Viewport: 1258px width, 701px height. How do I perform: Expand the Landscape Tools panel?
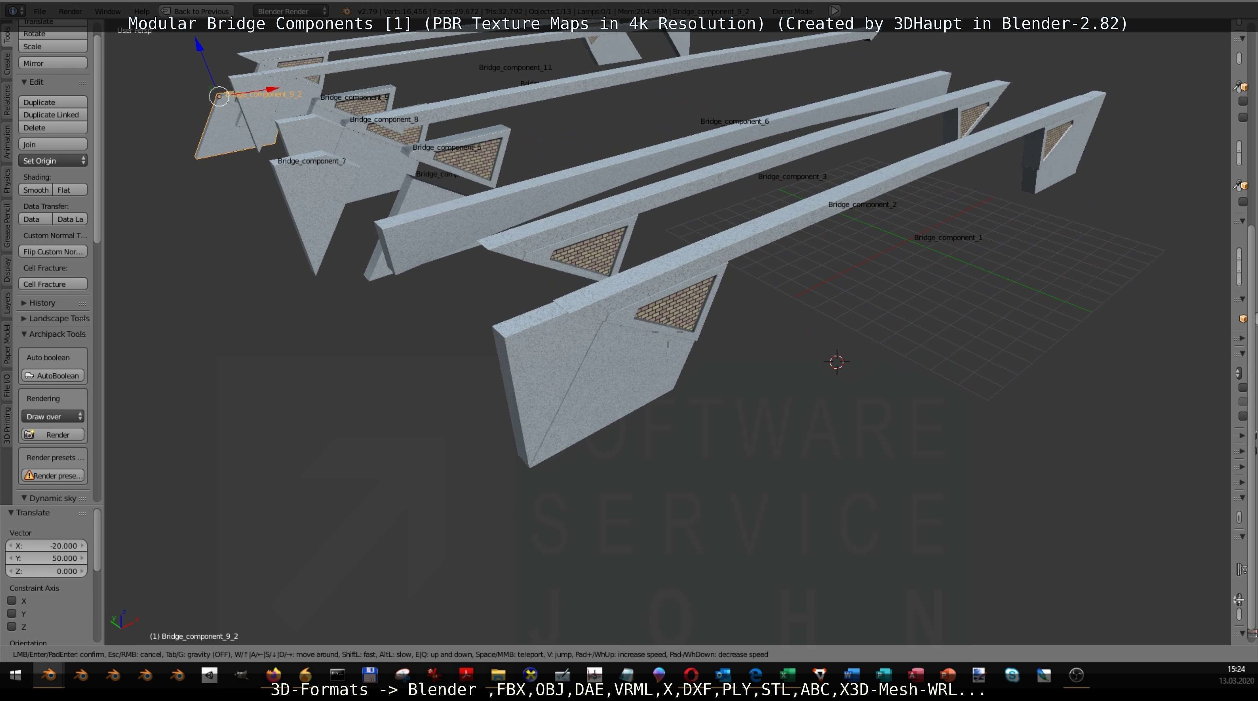click(x=24, y=318)
